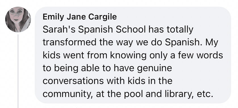Image resolution: width=238 pixels, height=108 pixels.
Task: Click the word "transformed" in the comment
Action: (70, 43)
